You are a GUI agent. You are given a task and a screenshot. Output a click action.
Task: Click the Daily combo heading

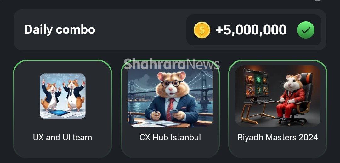pos(59,29)
